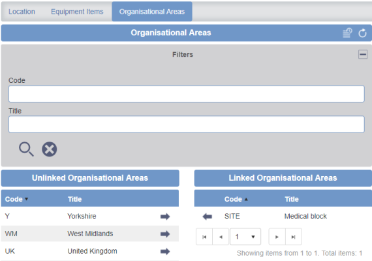Run the filter search magnifier icon

pos(26,149)
